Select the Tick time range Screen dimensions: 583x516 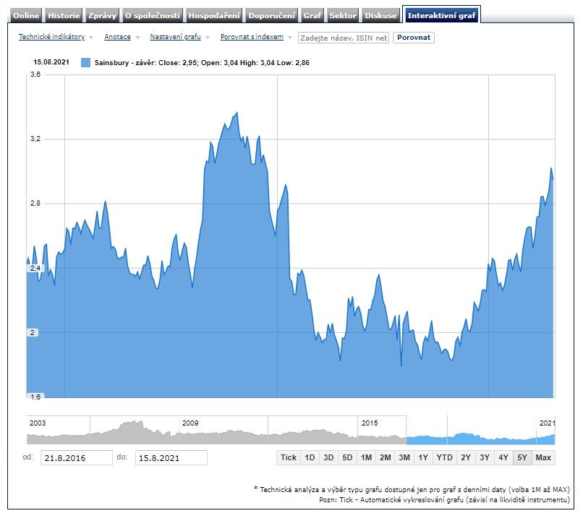coord(288,457)
